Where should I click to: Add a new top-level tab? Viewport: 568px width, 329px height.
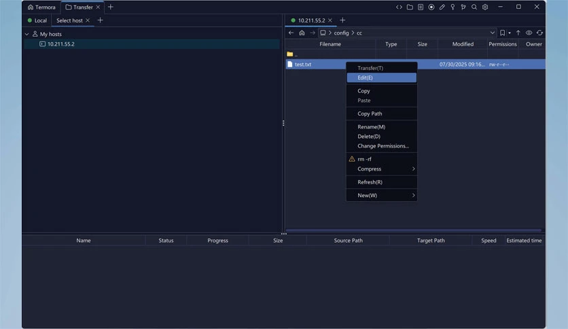point(111,7)
